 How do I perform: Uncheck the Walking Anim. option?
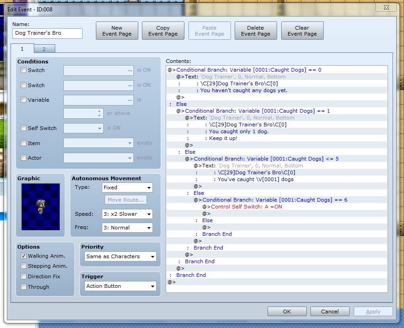(24, 256)
